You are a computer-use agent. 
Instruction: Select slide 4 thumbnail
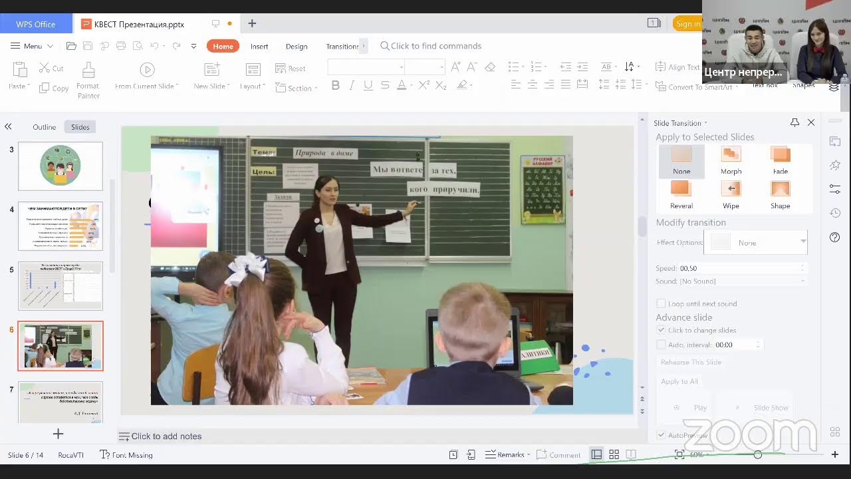coord(61,226)
